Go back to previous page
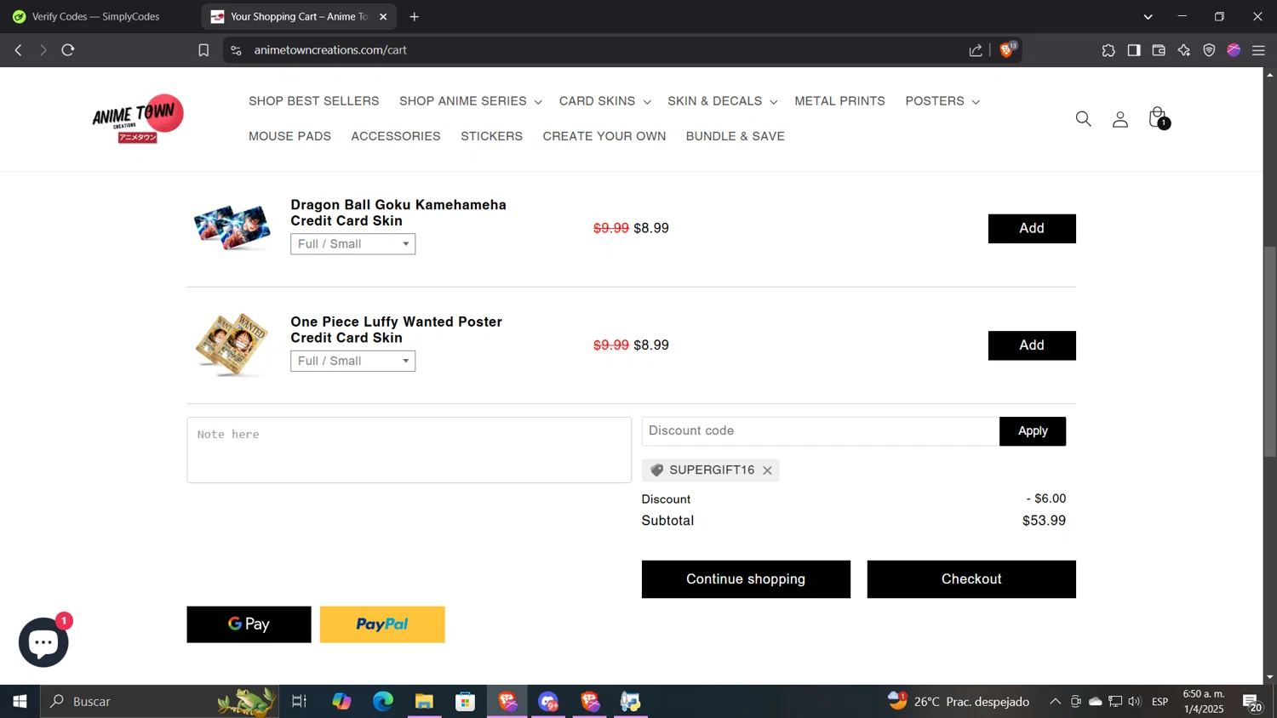Image resolution: width=1277 pixels, height=718 pixels. (x=18, y=50)
